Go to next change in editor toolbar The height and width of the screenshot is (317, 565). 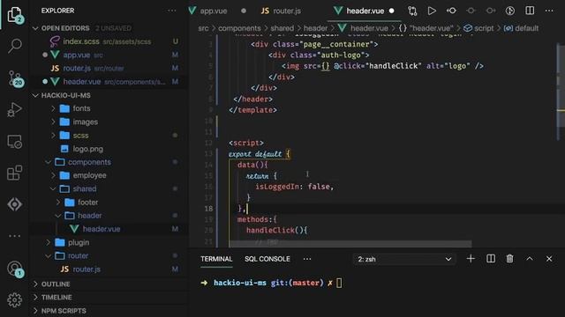(x=491, y=11)
